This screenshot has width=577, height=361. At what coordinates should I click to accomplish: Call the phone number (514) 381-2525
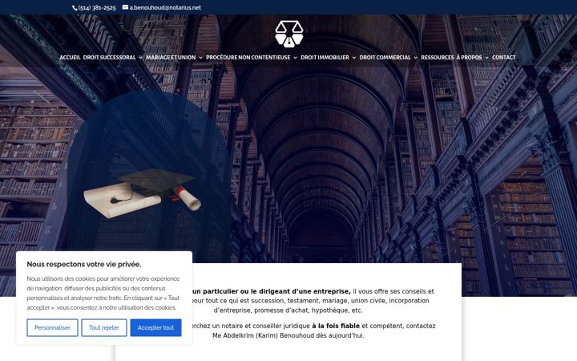tap(97, 8)
